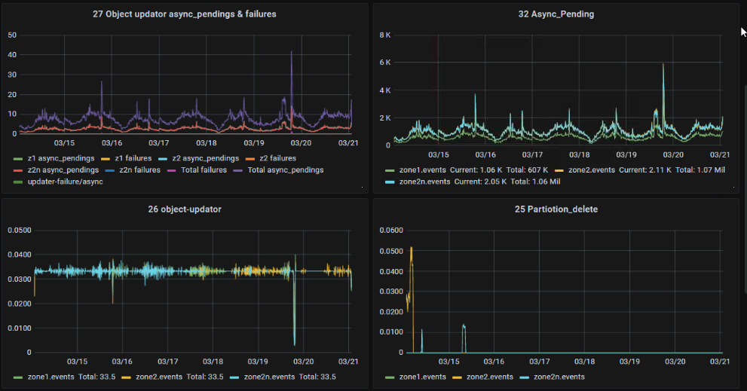Click 'Total async_pendings' legend label
The image size is (747, 391).
tap(286, 170)
